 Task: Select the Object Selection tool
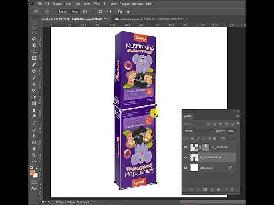click(x=34, y=46)
